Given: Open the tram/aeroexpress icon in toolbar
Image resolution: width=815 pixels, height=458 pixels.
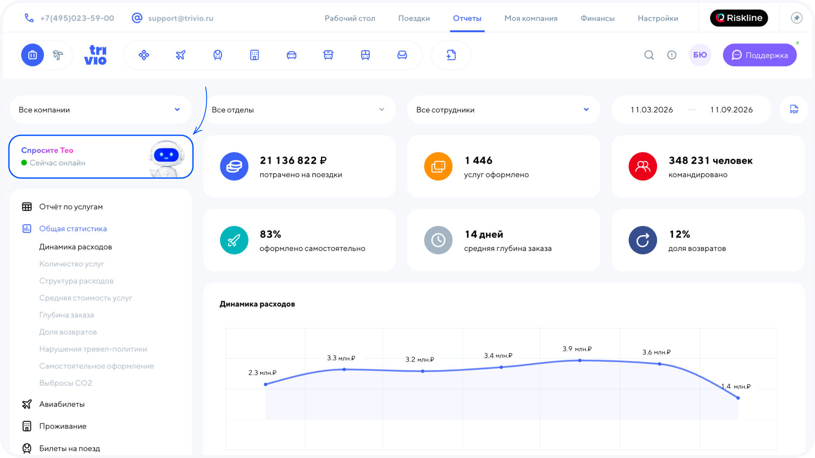Looking at the screenshot, I should tap(365, 55).
